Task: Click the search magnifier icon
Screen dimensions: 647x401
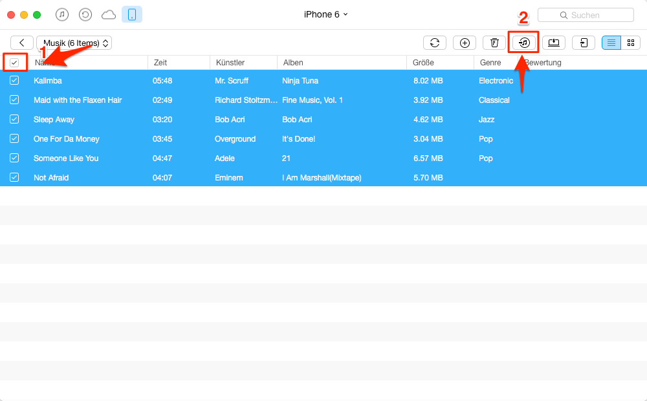Action: click(x=564, y=16)
